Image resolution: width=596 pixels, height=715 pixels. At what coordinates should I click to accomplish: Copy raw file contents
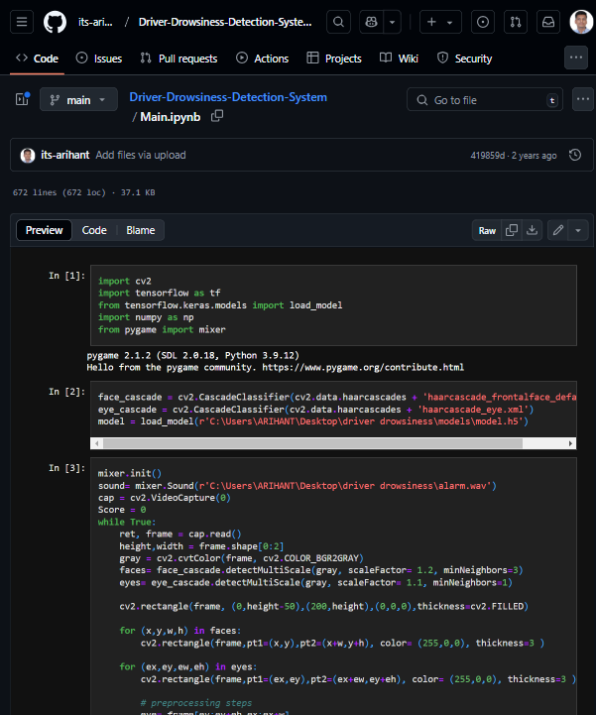pos(512,230)
